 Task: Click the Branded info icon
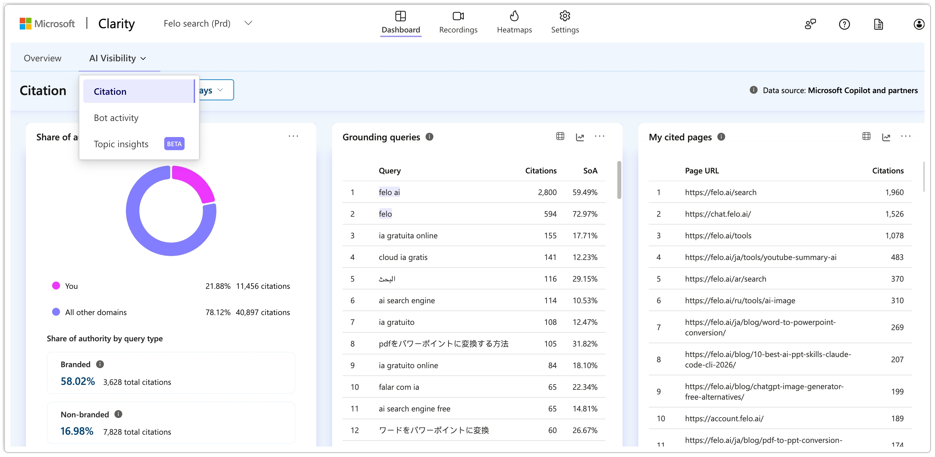coord(100,365)
